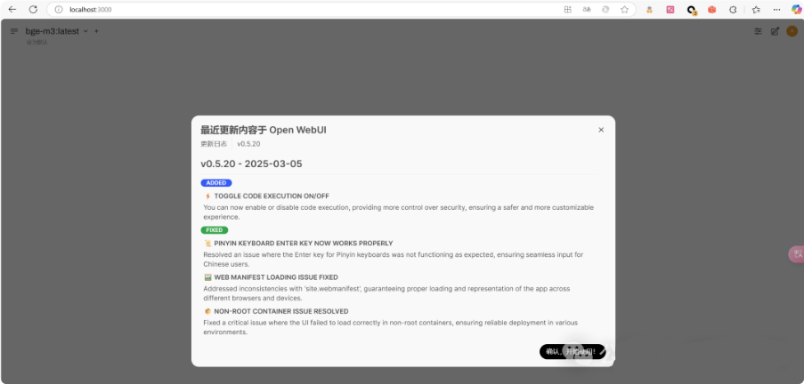The image size is (804, 384).
Task: Click the 确认,开始使用 confirm button
Action: pos(573,352)
